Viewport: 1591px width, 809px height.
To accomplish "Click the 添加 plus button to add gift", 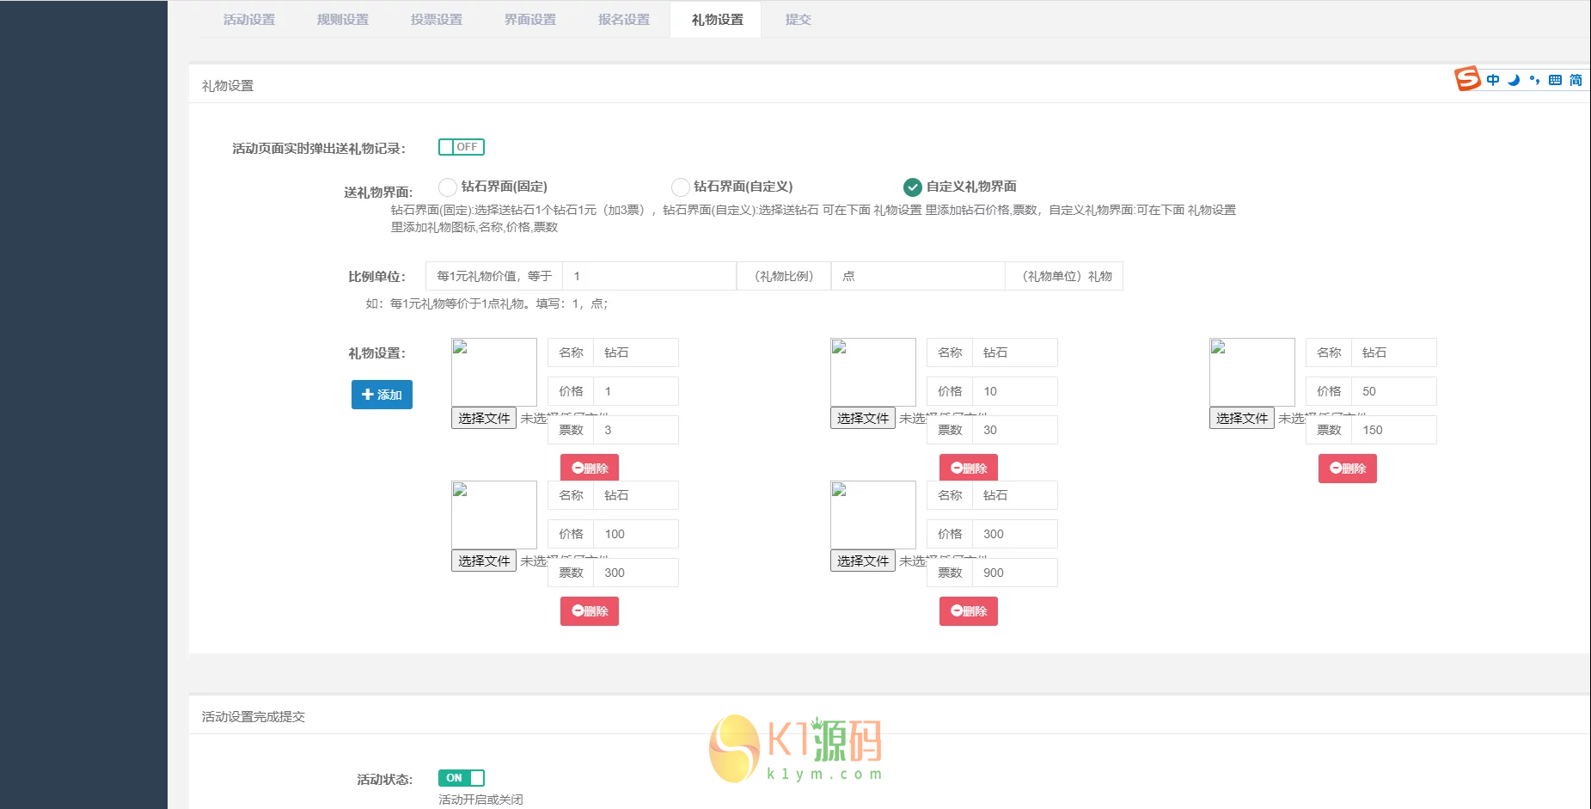I will click(x=382, y=395).
